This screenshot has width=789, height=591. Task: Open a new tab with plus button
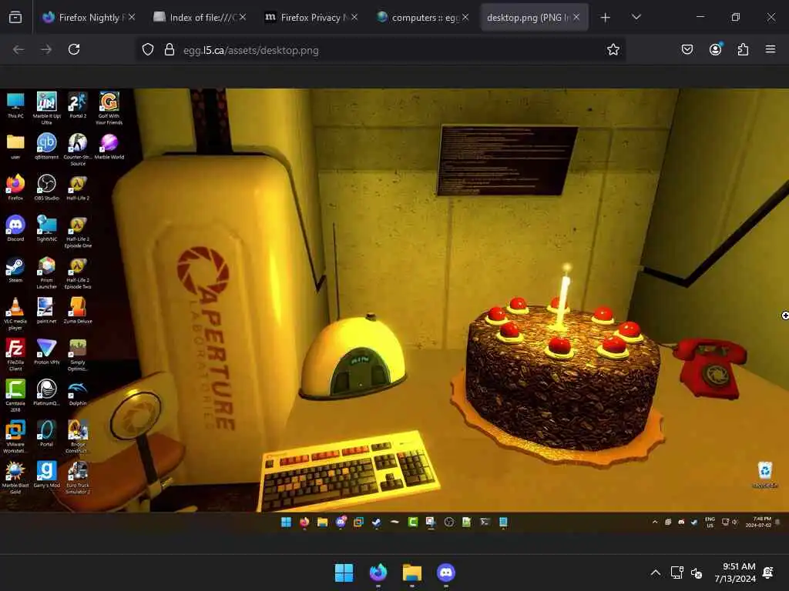[606, 18]
